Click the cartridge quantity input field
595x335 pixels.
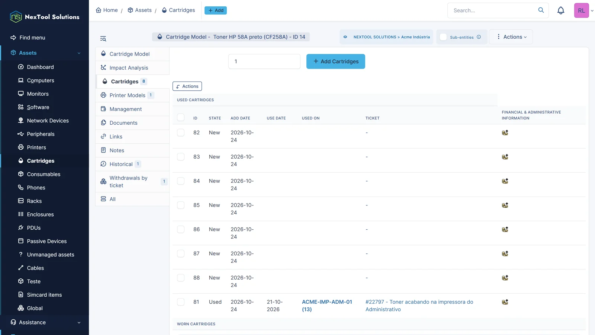[264, 61]
